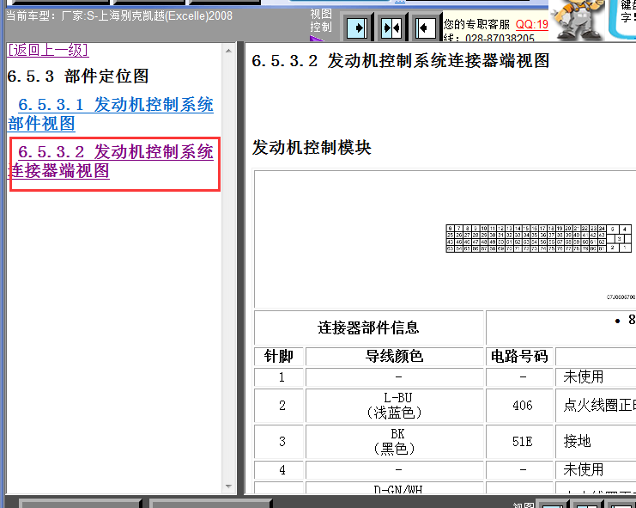Click the QQ customer service link
636x508 pixels.
531,24
